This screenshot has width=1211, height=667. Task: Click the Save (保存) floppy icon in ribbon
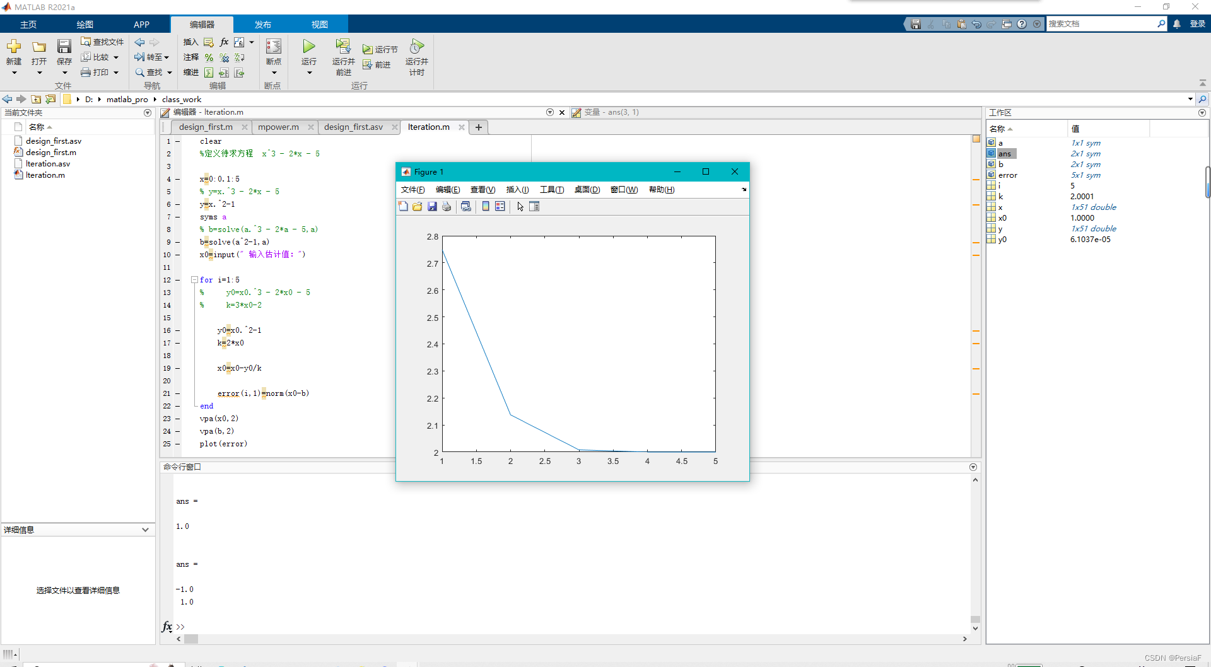[64, 46]
